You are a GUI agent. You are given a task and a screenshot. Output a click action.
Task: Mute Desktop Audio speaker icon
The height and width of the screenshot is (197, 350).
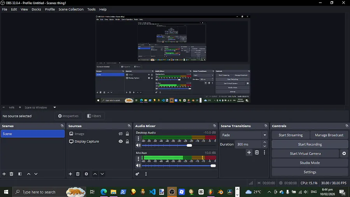point(138,145)
